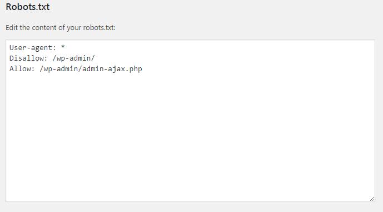Click "admin-ajax.php" in the editor
The height and width of the screenshot is (212, 383).
pyautogui.click(x=112, y=69)
